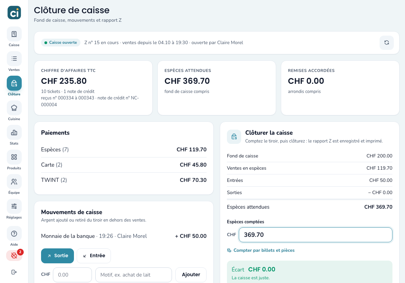This screenshot has width=405, height=283.
Task: Click the Remises accordées CHF 0.00 value
Action: [306, 81]
